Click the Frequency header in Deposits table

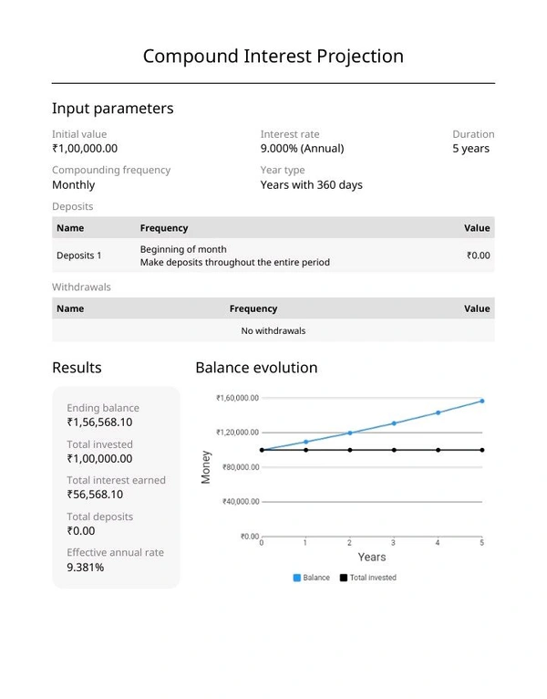tap(164, 228)
